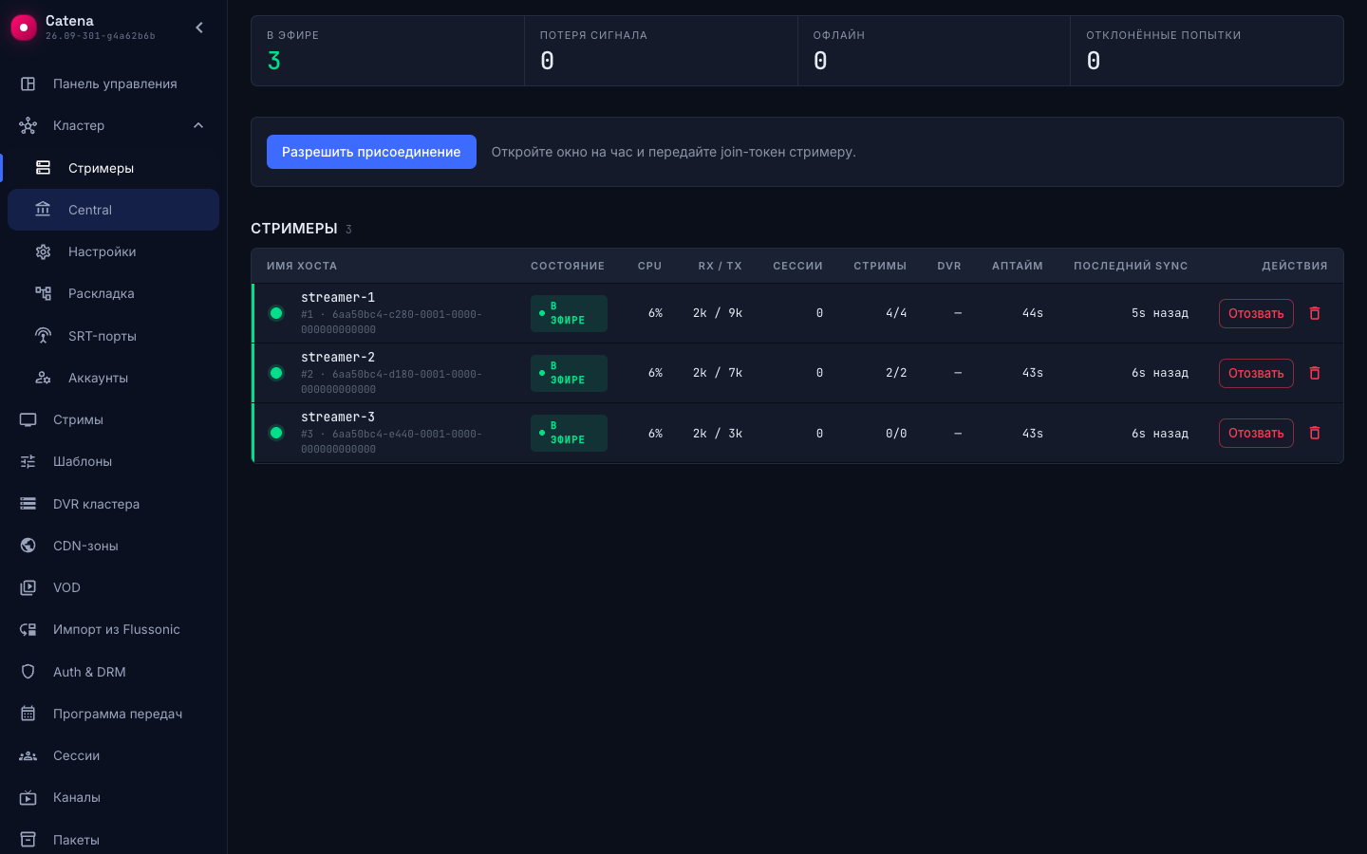Click the Пакеты archive icon

tap(28, 840)
